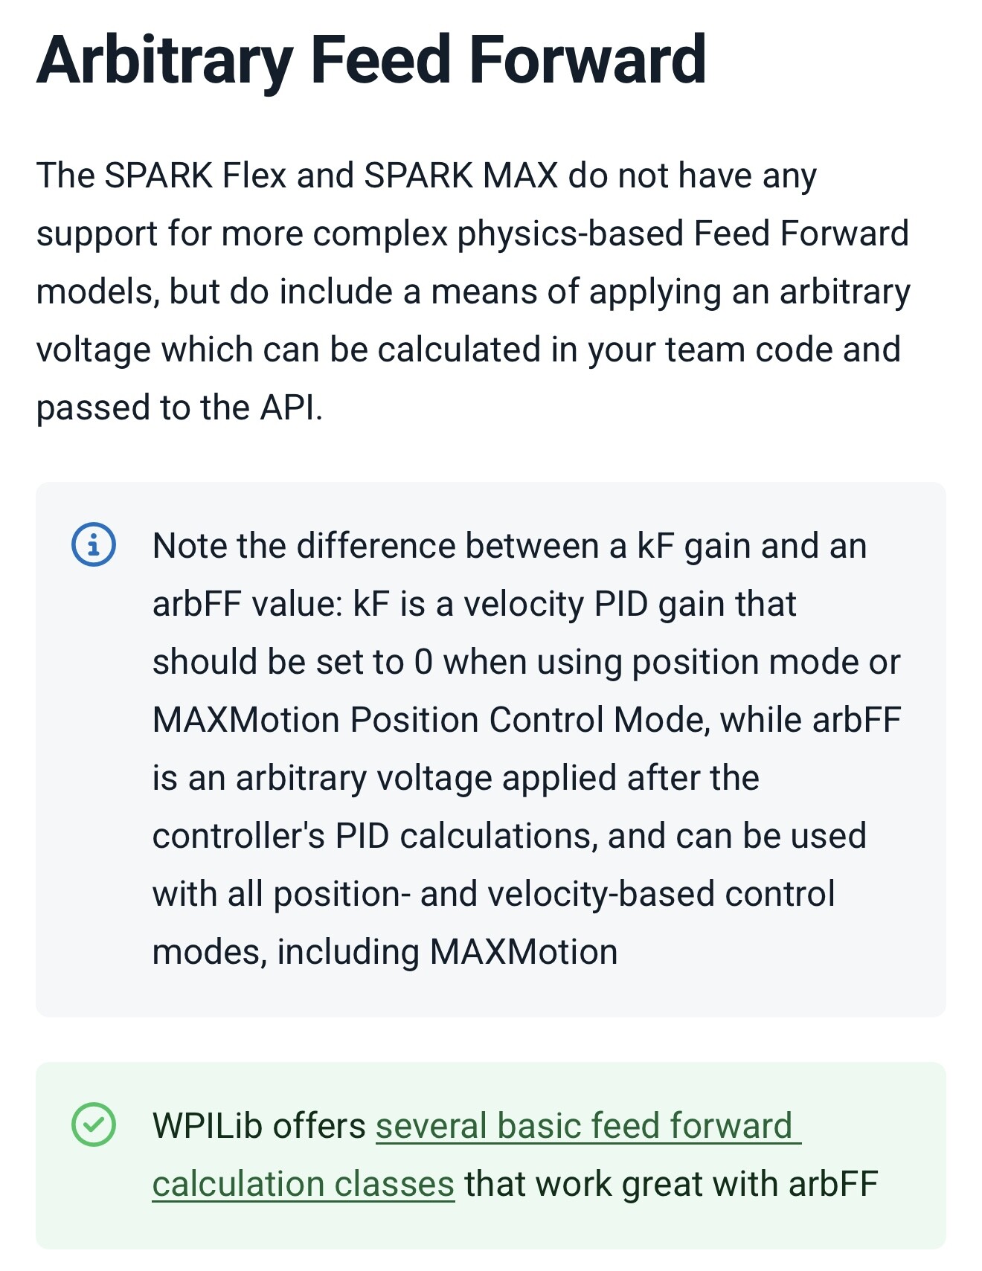Screen dimensions: 982x1271
Task: Click the 'WPILib offers' text
Action: (260, 1126)
